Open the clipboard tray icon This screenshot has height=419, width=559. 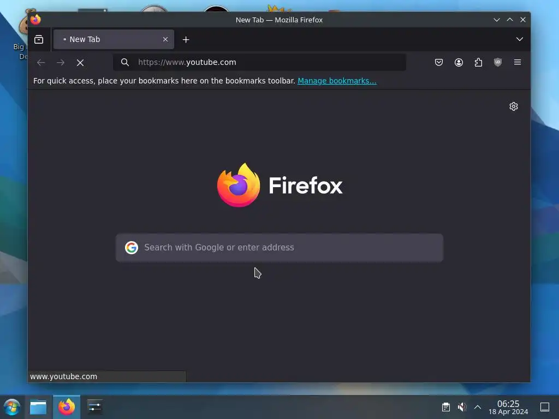tap(445, 407)
